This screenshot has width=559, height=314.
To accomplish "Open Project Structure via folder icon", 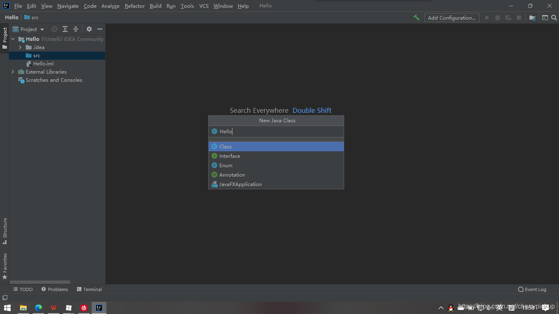I will 532,18.
